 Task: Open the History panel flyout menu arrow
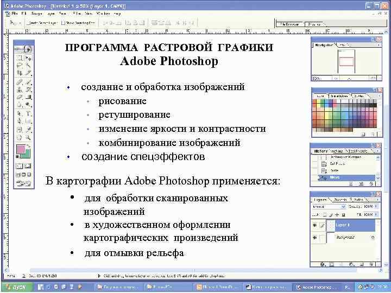coord(379,151)
